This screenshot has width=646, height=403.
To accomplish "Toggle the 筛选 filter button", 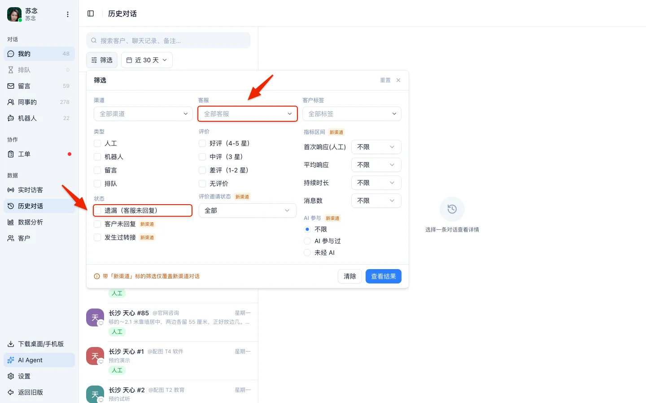I will coord(102,60).
